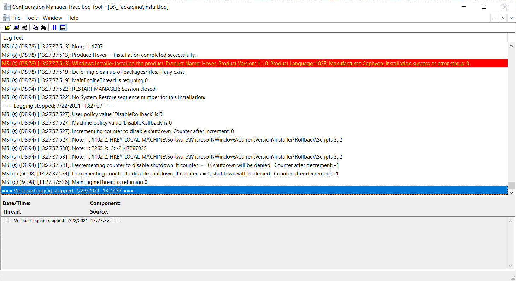This screenshot has height=281, width=516.
Task: Click the Log Text column header
Action: click(x=254, y=38)
